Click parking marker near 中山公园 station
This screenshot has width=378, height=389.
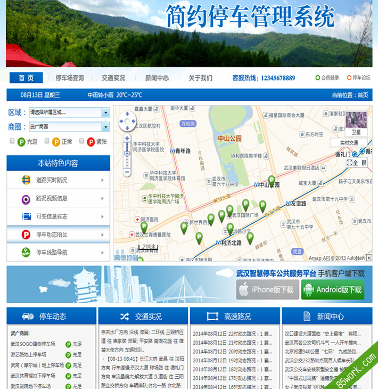pos(272,182)
